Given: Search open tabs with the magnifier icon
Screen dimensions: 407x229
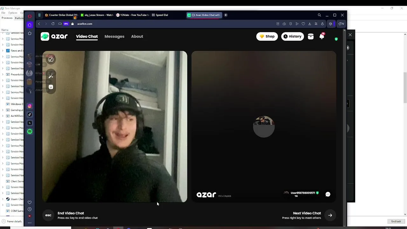Looking at the screenshot, I should (x=319, y=15).
